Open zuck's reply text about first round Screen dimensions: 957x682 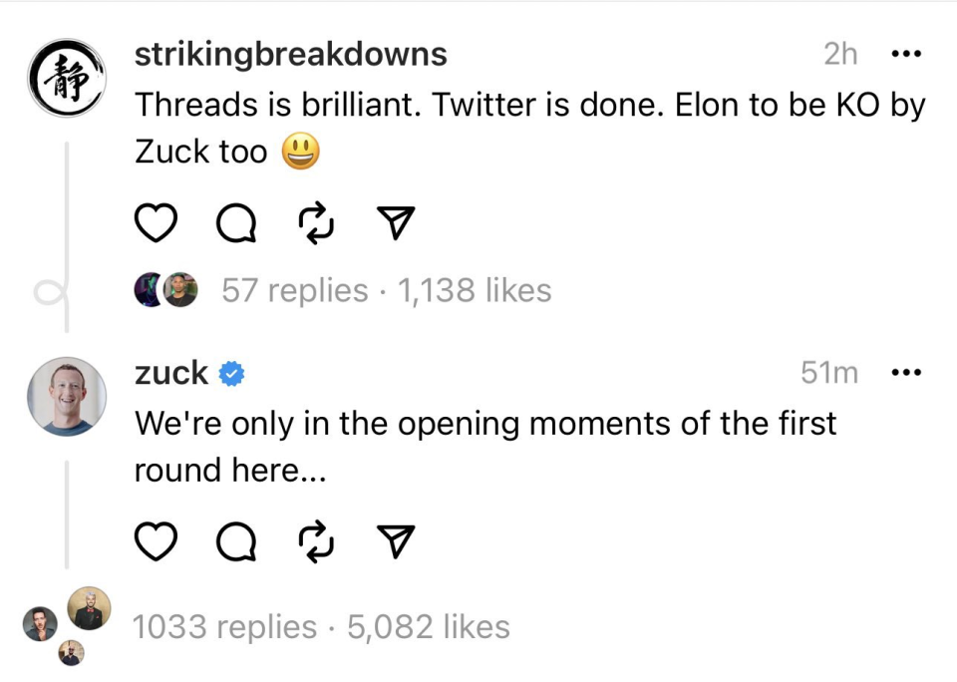point(484,446)
